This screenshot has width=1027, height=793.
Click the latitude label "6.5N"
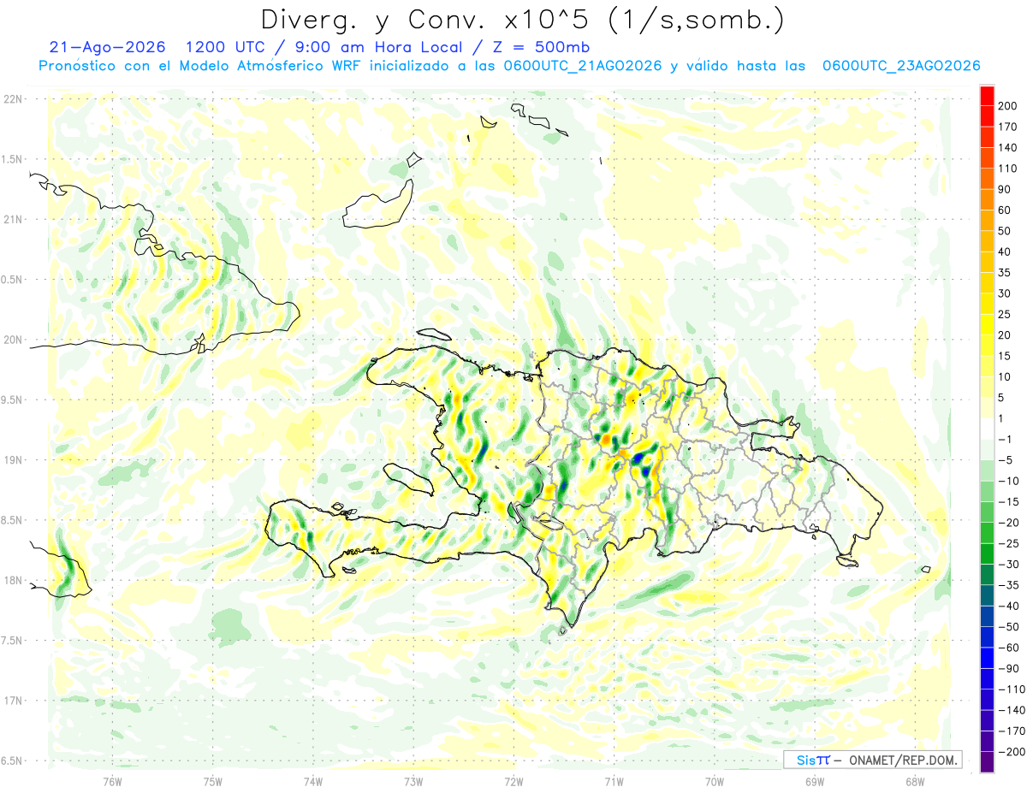tap(10, 760)
